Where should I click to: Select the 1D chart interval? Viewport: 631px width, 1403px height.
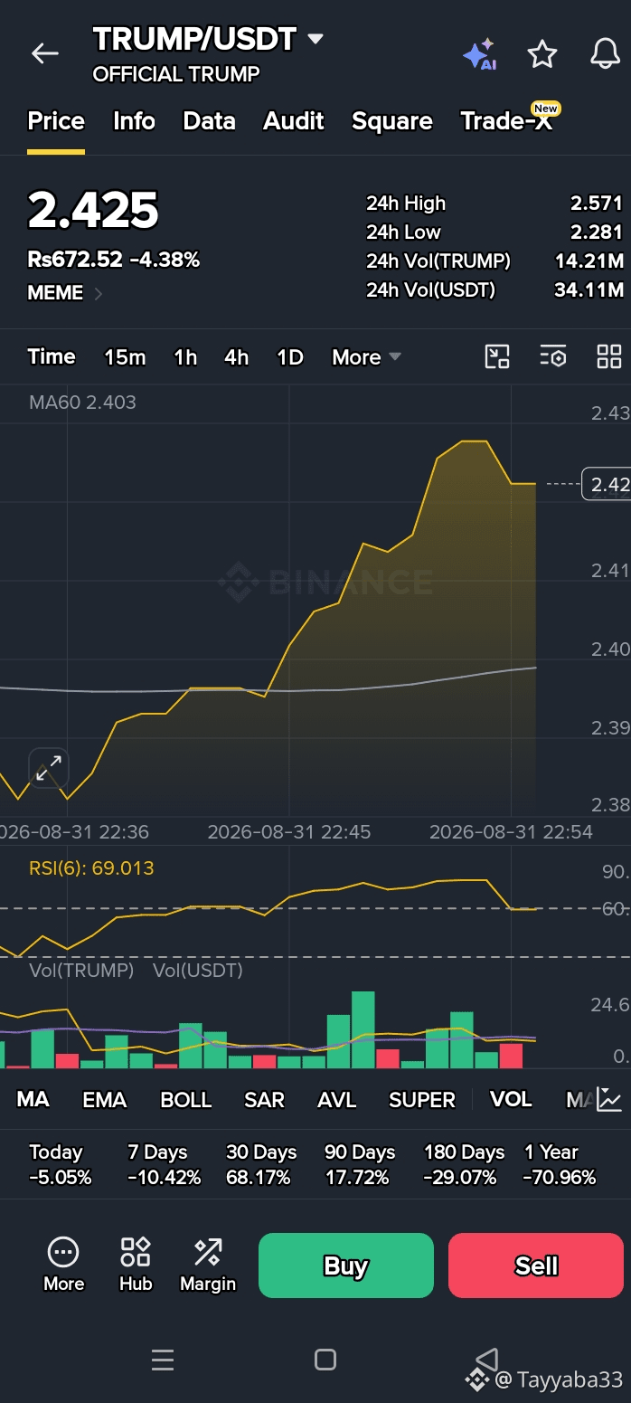290,357
